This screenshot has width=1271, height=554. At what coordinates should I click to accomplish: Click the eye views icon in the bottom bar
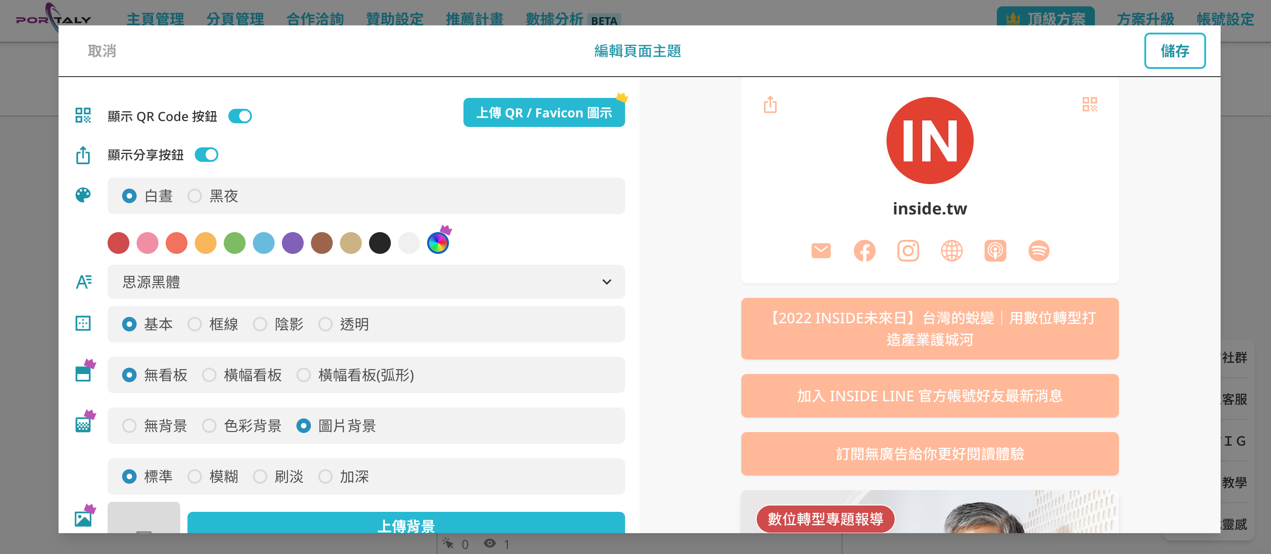pos(489,543)
